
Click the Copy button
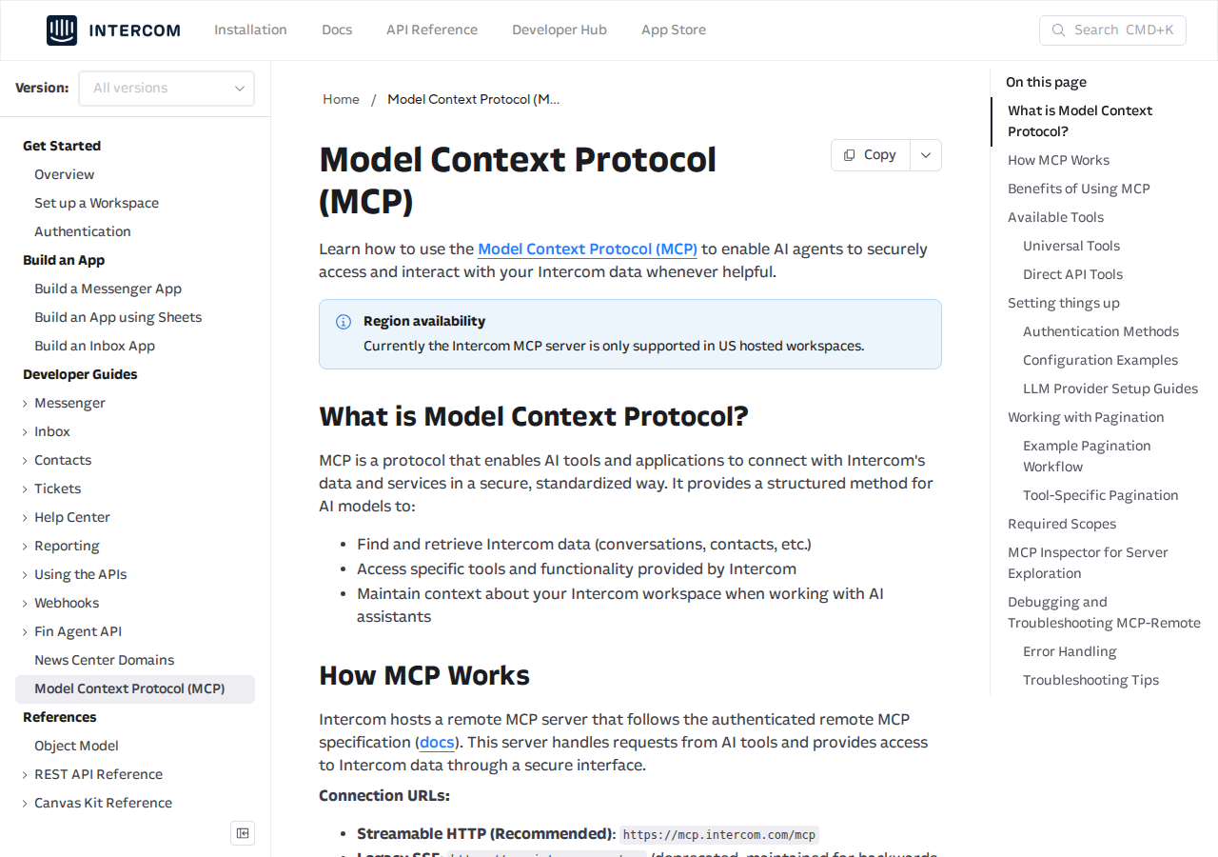click(x=871, y=155)
